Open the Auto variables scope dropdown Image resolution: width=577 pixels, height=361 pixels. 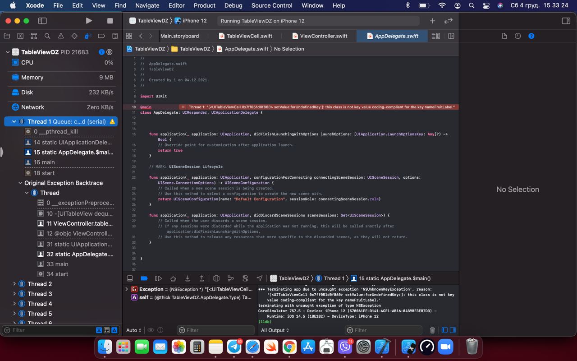134,330
